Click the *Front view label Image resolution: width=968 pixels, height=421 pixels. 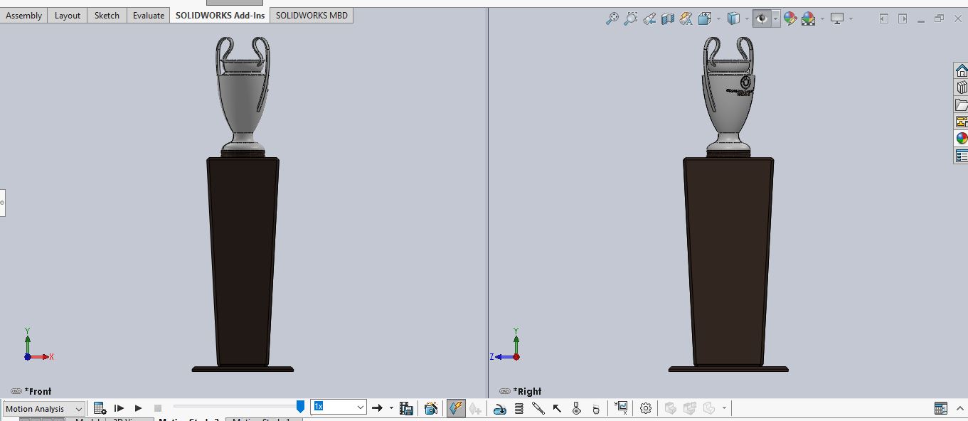[38, 391]
